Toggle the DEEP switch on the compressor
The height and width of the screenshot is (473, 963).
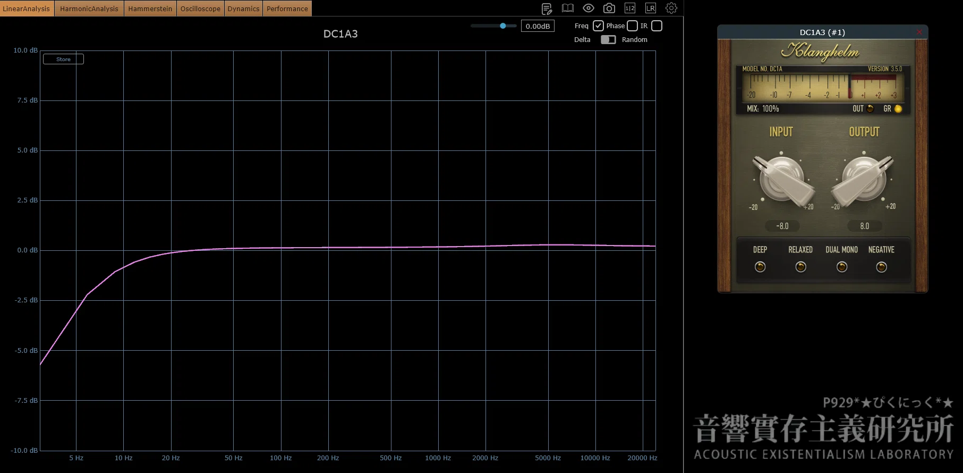click(760, 267)
